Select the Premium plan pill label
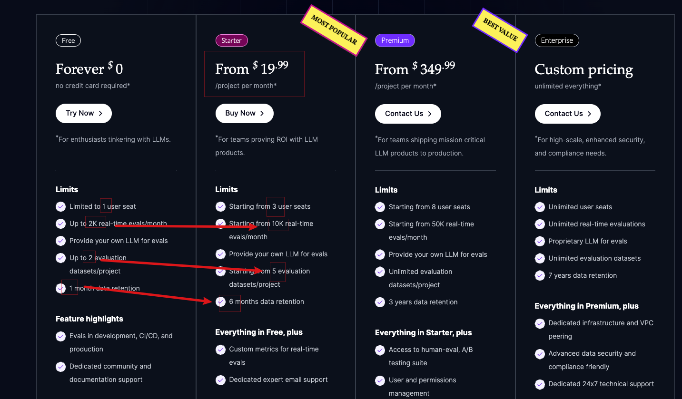Screen dimensions: 682x399 click(x=395, y=40)
